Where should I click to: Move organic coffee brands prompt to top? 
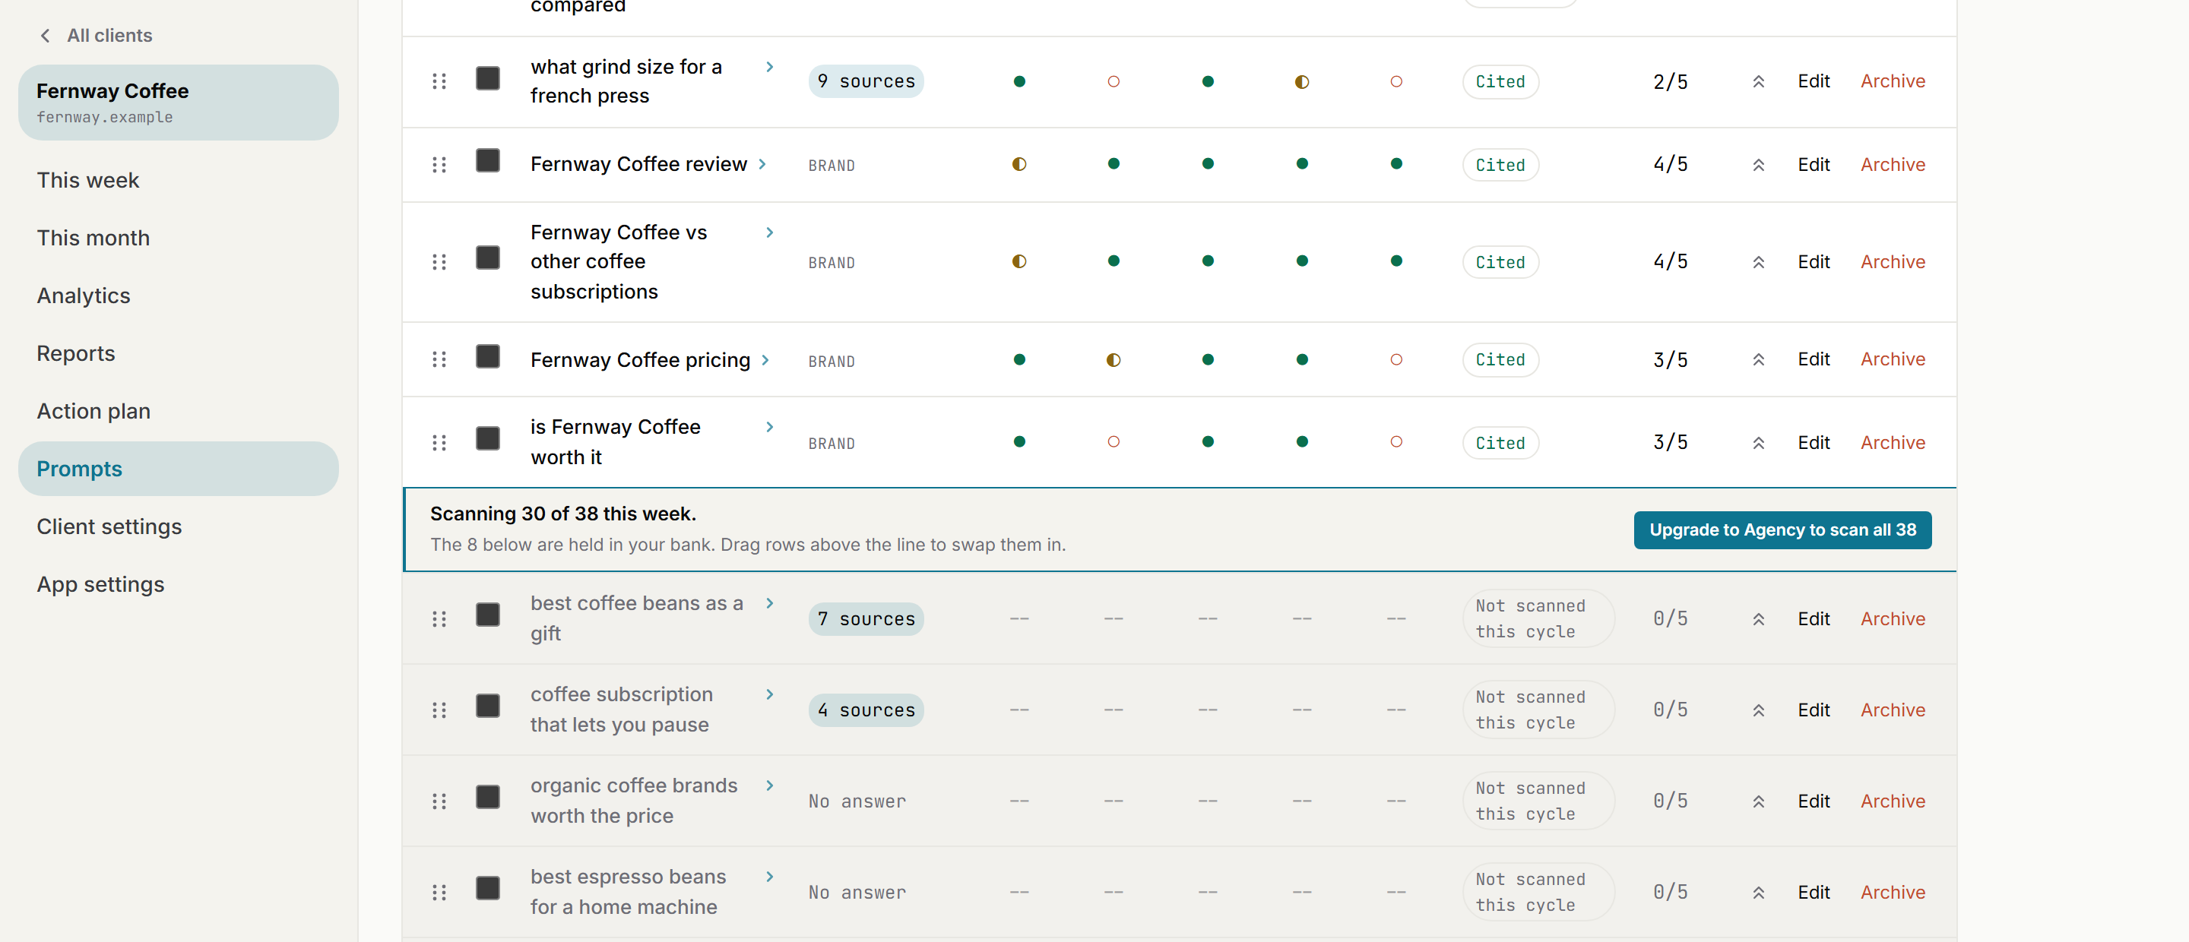[1758, 801]
